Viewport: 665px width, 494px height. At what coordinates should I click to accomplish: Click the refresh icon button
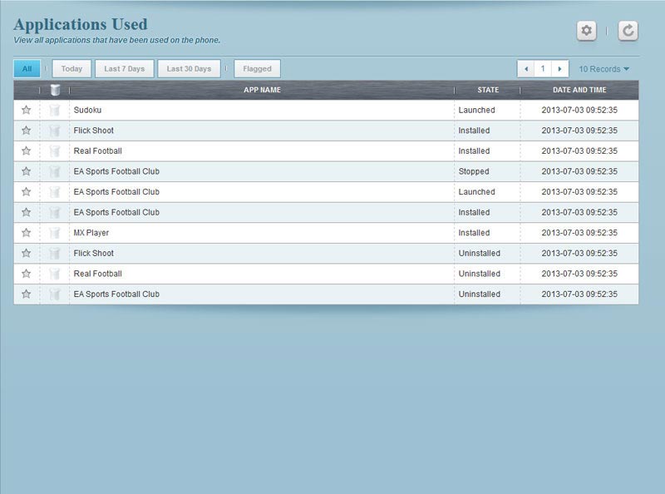point(628,31)
